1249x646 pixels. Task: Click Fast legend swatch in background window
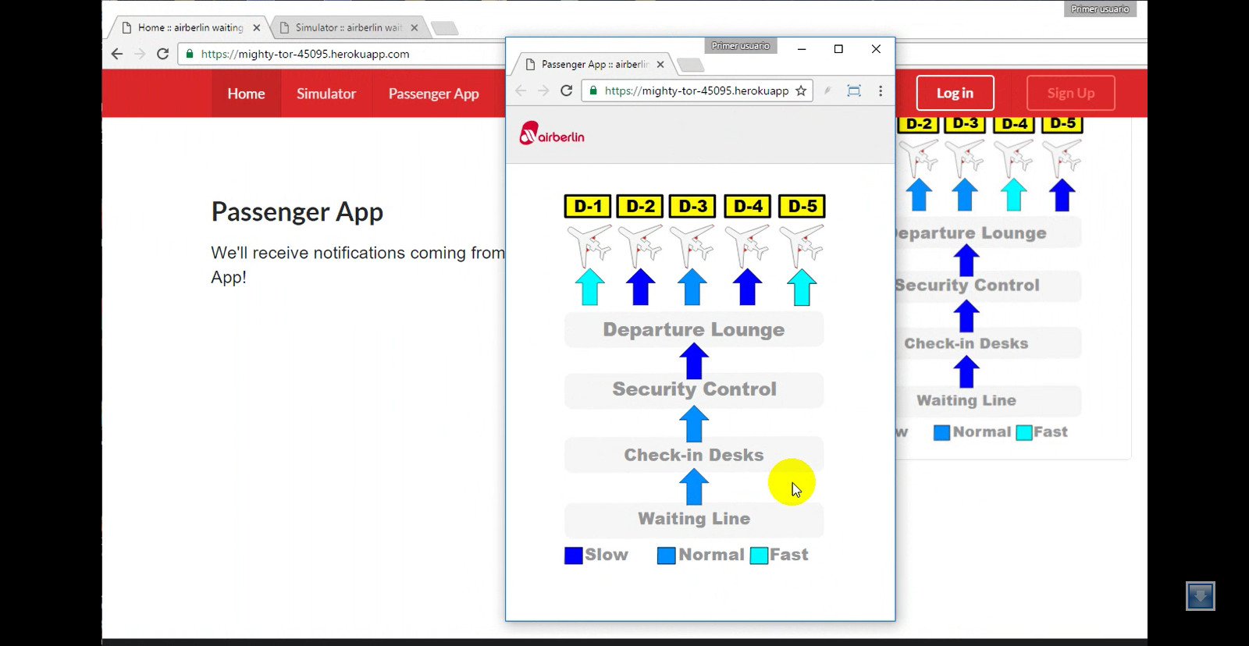(1024, 432)
